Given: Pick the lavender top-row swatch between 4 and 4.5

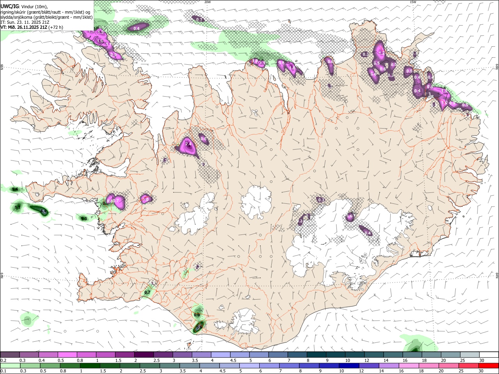Looking at the screenshot, I should 220,355.
